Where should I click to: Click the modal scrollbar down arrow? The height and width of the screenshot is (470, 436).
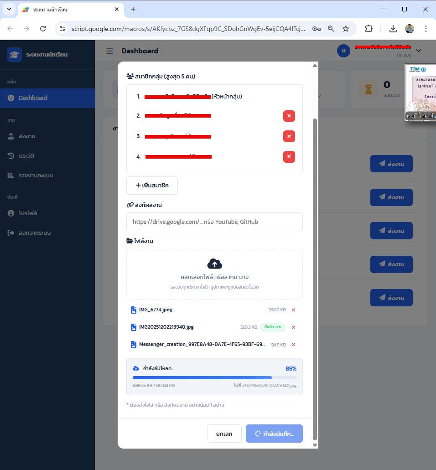315,445
